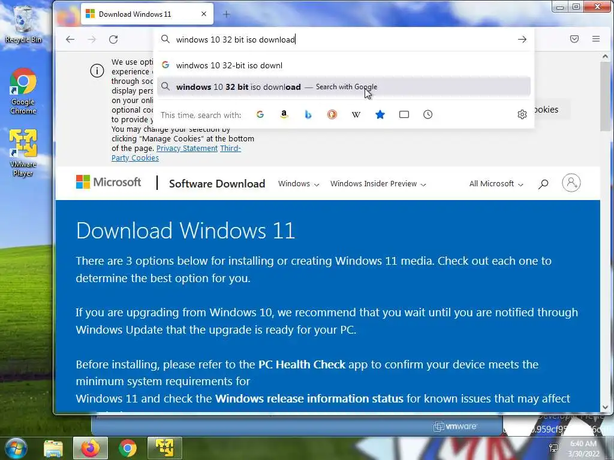Click the Windows release information status link
Viewport: 614px width, 460px height.
pyautogui.click(x=309, y=398)
